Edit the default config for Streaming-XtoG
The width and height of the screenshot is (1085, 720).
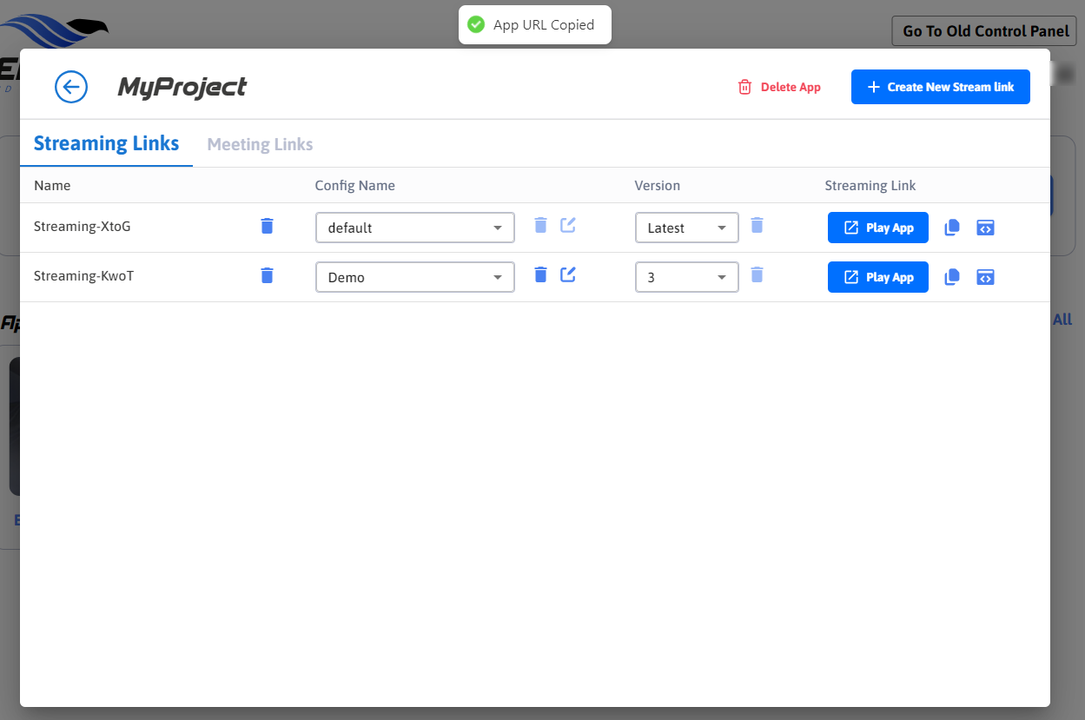tap(568, 226)
